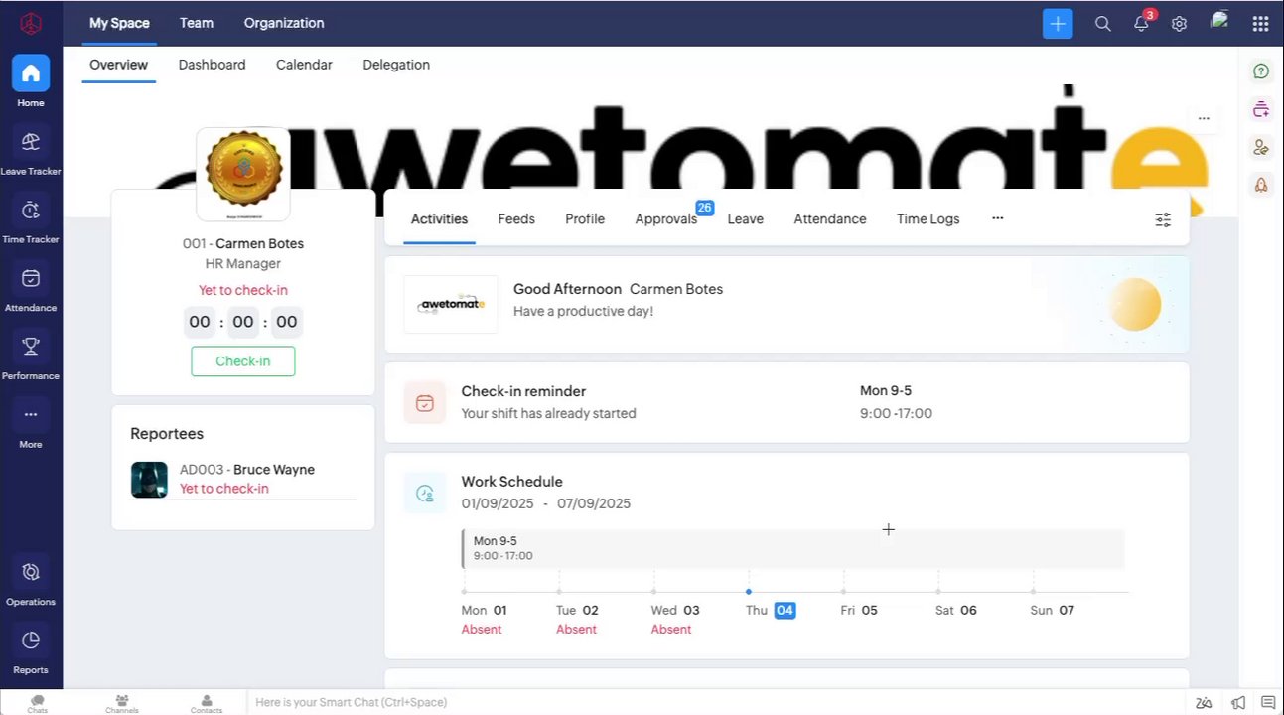Screen dimensions: 1284x715
Task: View notifications via the bell icon
Action: pyautogui.click(x=1141, y=24)
